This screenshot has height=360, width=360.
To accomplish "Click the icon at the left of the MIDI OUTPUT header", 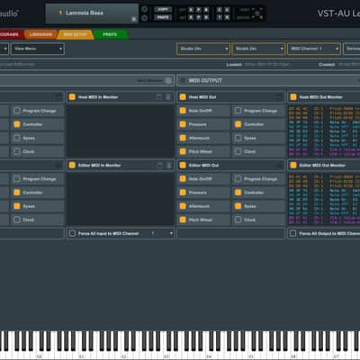I will tap(183, 80).
